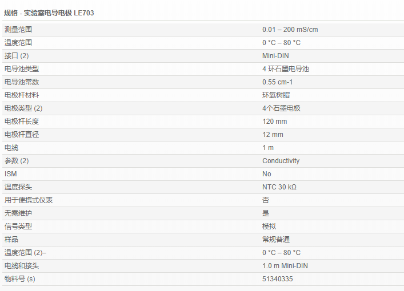Click the 'Conductivity' parameter value
Screen dimensions: 404x291
coord(281,161)
